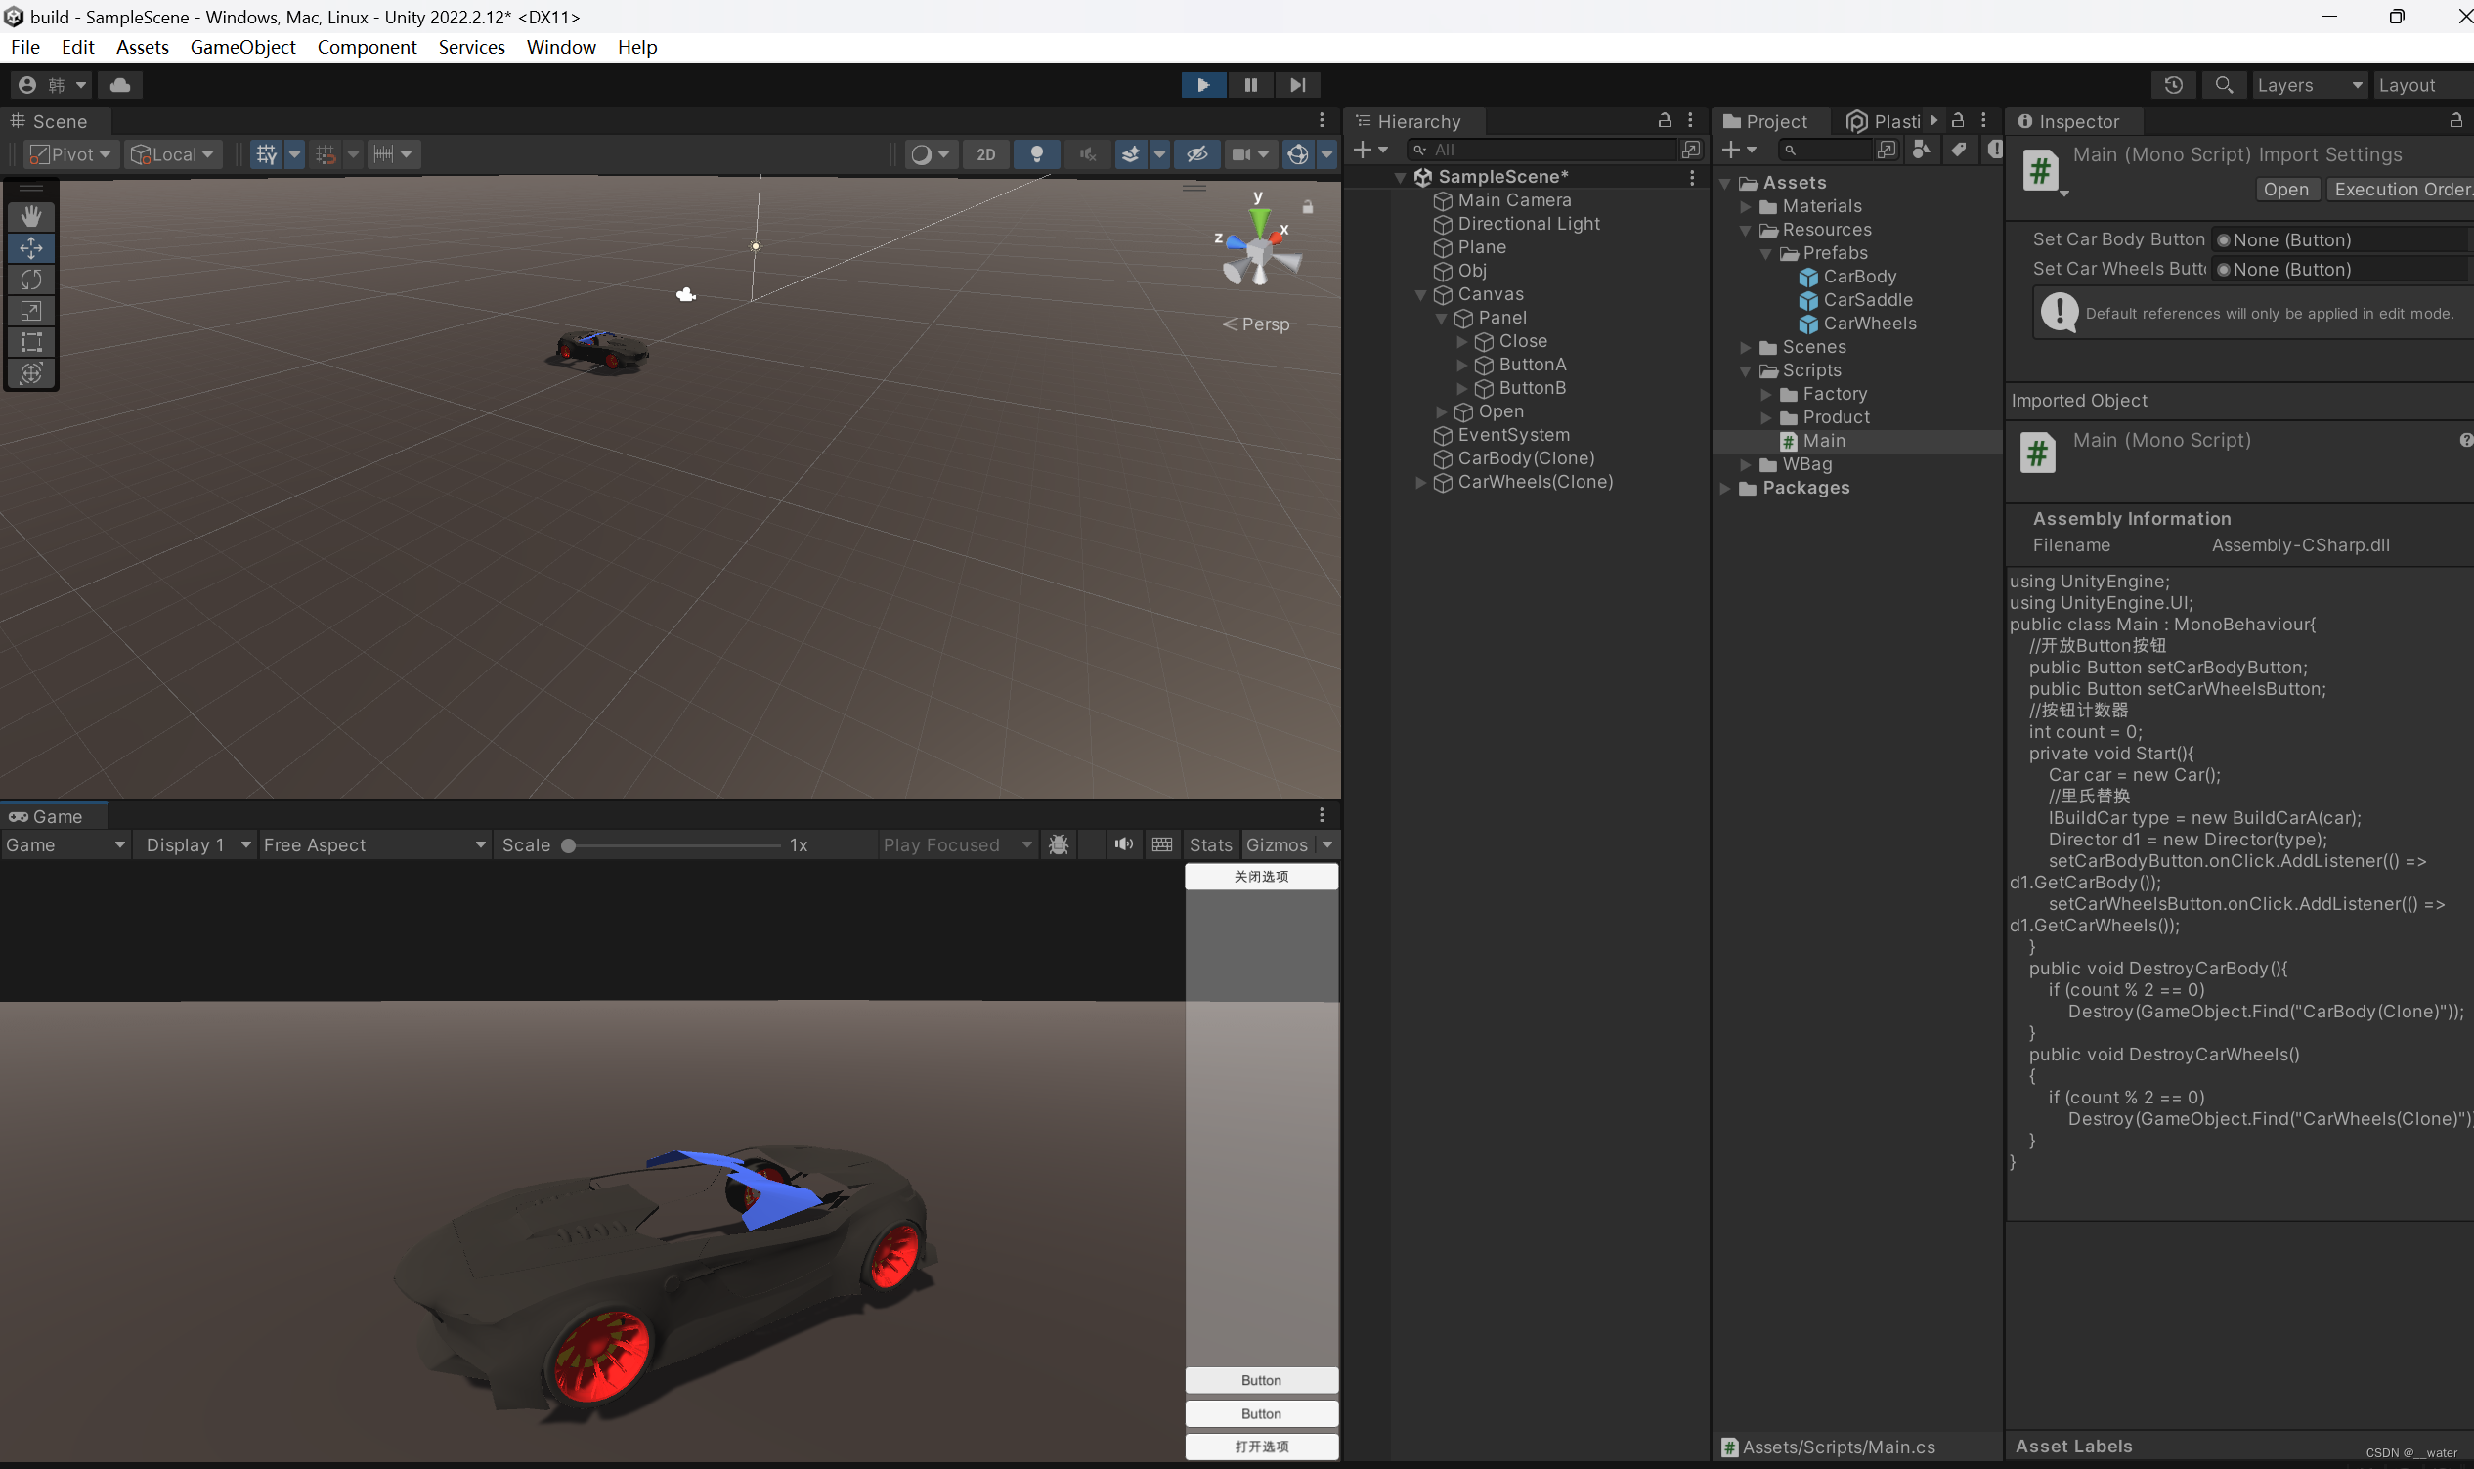Viewport: 2474px width, 1469px height.
Task: Open the cloud services icon
Action: click(x=120, y=85)
